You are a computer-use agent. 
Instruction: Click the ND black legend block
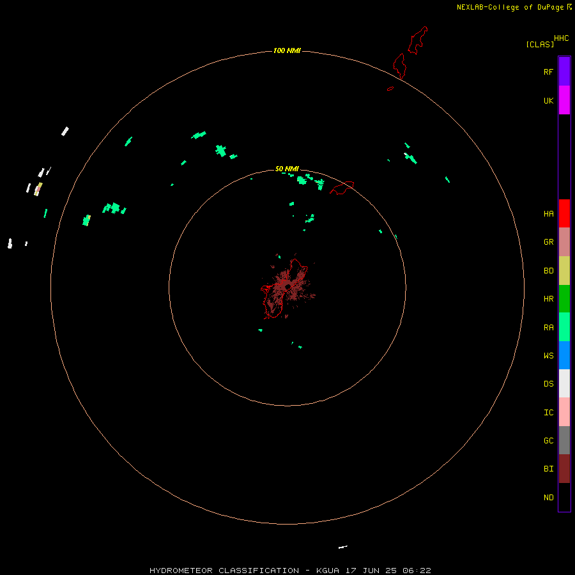564,497
